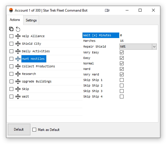The height and width of the screenshot is (144, 167).
Task: Enable the Skip action checkbox
Action: (11, 89)
